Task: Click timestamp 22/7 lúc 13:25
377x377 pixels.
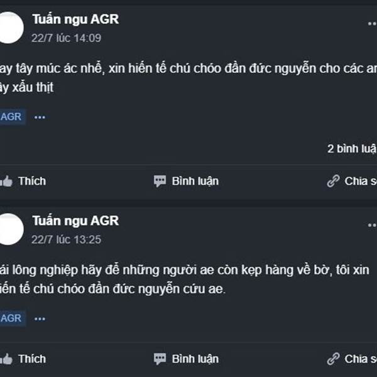Action: (x=66, y=239)
